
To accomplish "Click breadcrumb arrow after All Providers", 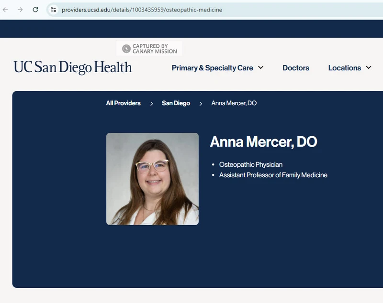I will point(151,103).
